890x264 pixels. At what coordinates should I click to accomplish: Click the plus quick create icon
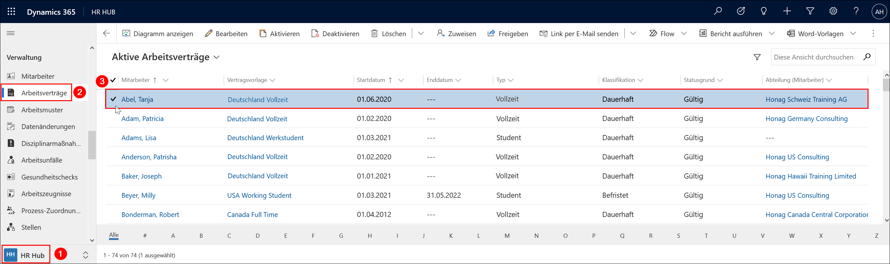point(787,12)
